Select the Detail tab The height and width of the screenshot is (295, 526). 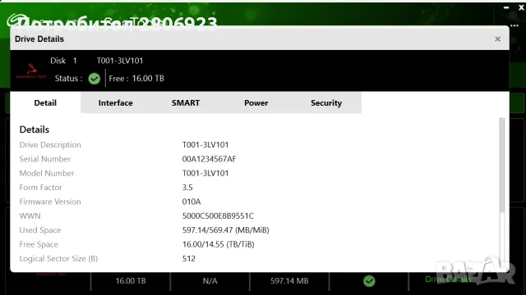click(45, 102)
